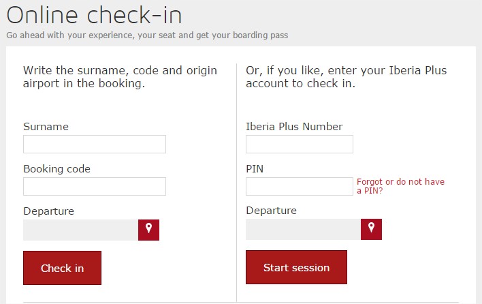Click the location pin icon under PIN
482x304 pixels.
[x=371, y=229]
